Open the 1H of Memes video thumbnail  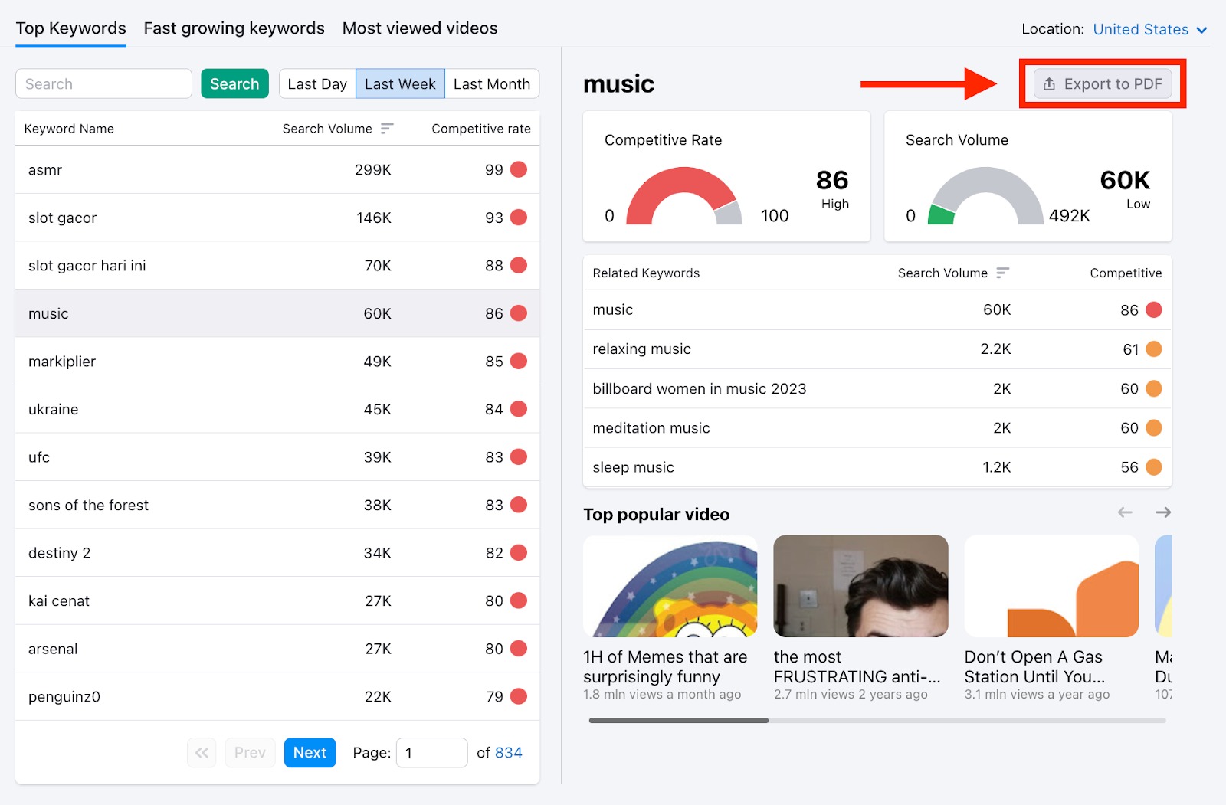tap(670, 586)
